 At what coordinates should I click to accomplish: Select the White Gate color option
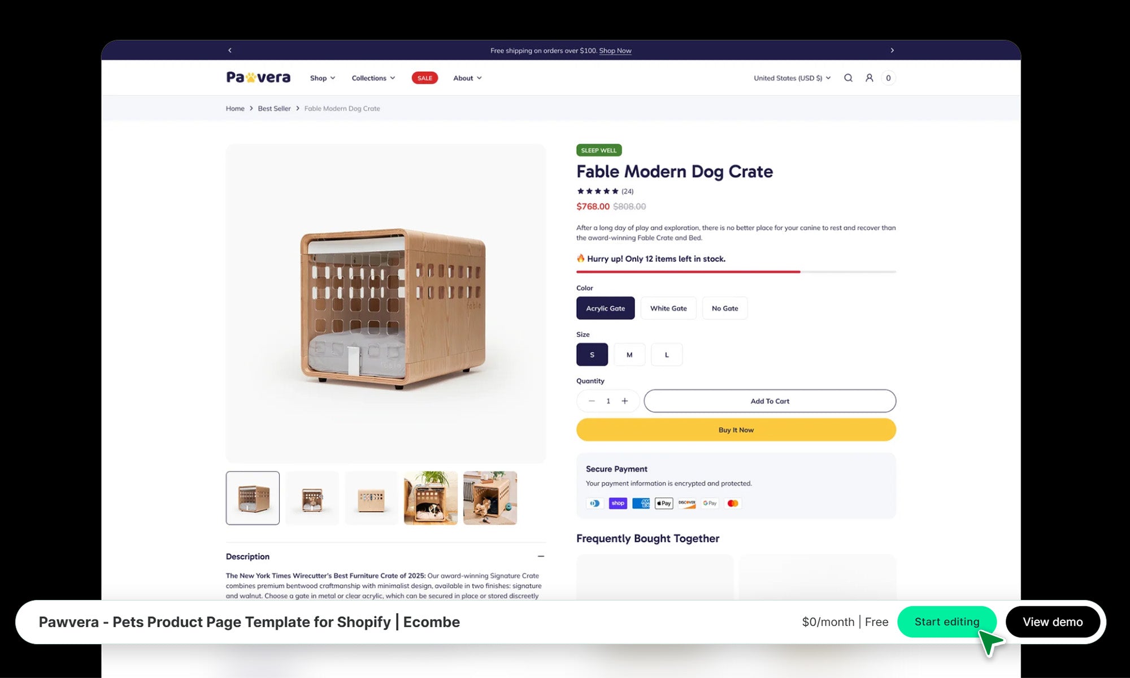click(x=668, y=308)
